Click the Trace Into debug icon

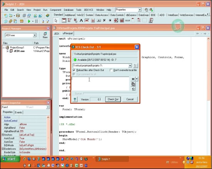(x=43, y=21)
